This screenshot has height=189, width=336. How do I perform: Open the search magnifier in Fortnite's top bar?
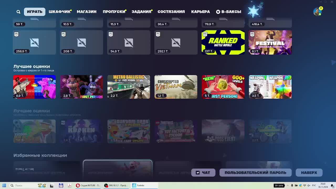[x=18, y=12]
